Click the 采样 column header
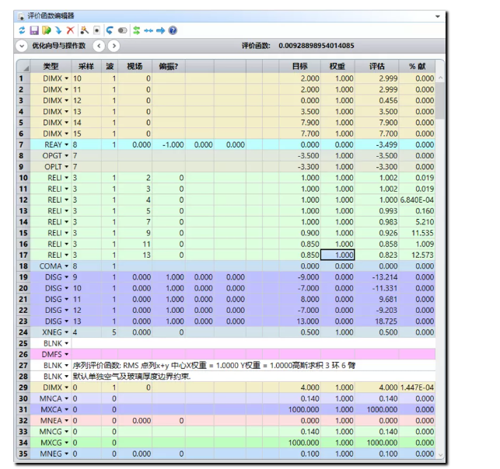500x469 pixels. [x=86, y=66]
